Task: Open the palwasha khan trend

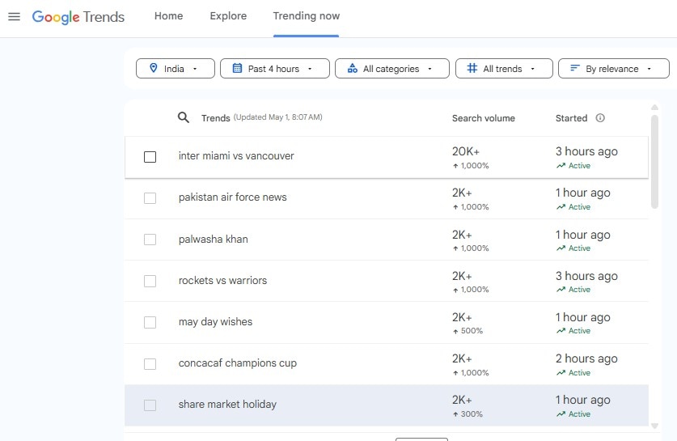Action: (214, 240)
